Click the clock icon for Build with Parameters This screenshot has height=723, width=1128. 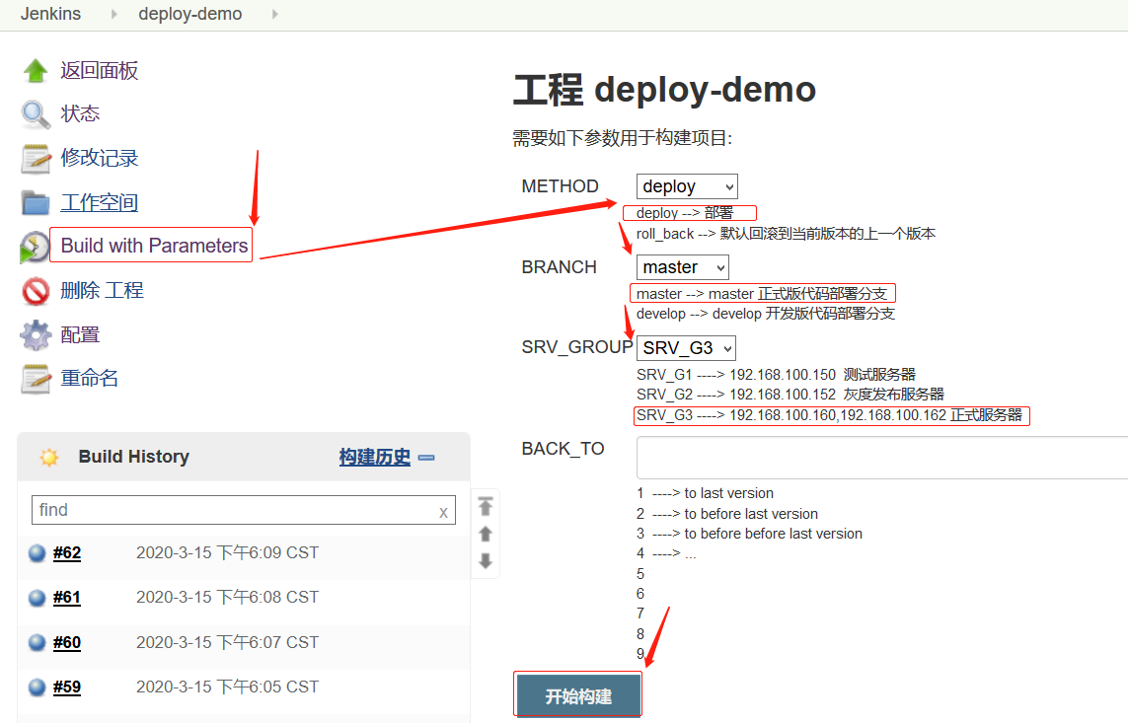(x=34, y=248)
